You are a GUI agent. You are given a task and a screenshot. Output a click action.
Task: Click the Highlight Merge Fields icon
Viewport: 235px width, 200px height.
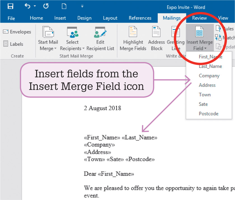click(133, 32)
